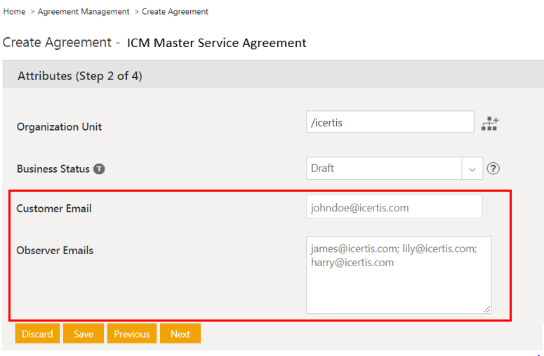Go to Home in the breadcrumb

point(14,12)
